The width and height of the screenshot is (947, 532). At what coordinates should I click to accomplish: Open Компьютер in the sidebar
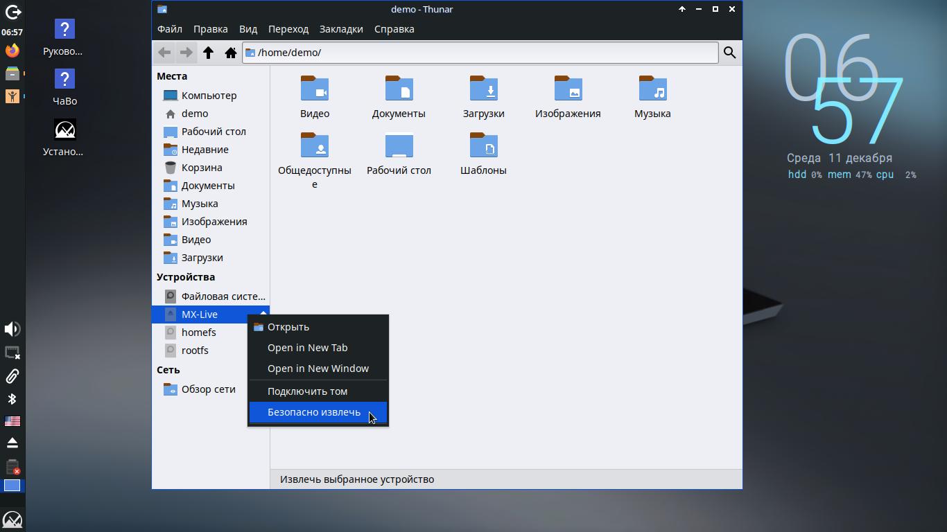coord(210,96)
